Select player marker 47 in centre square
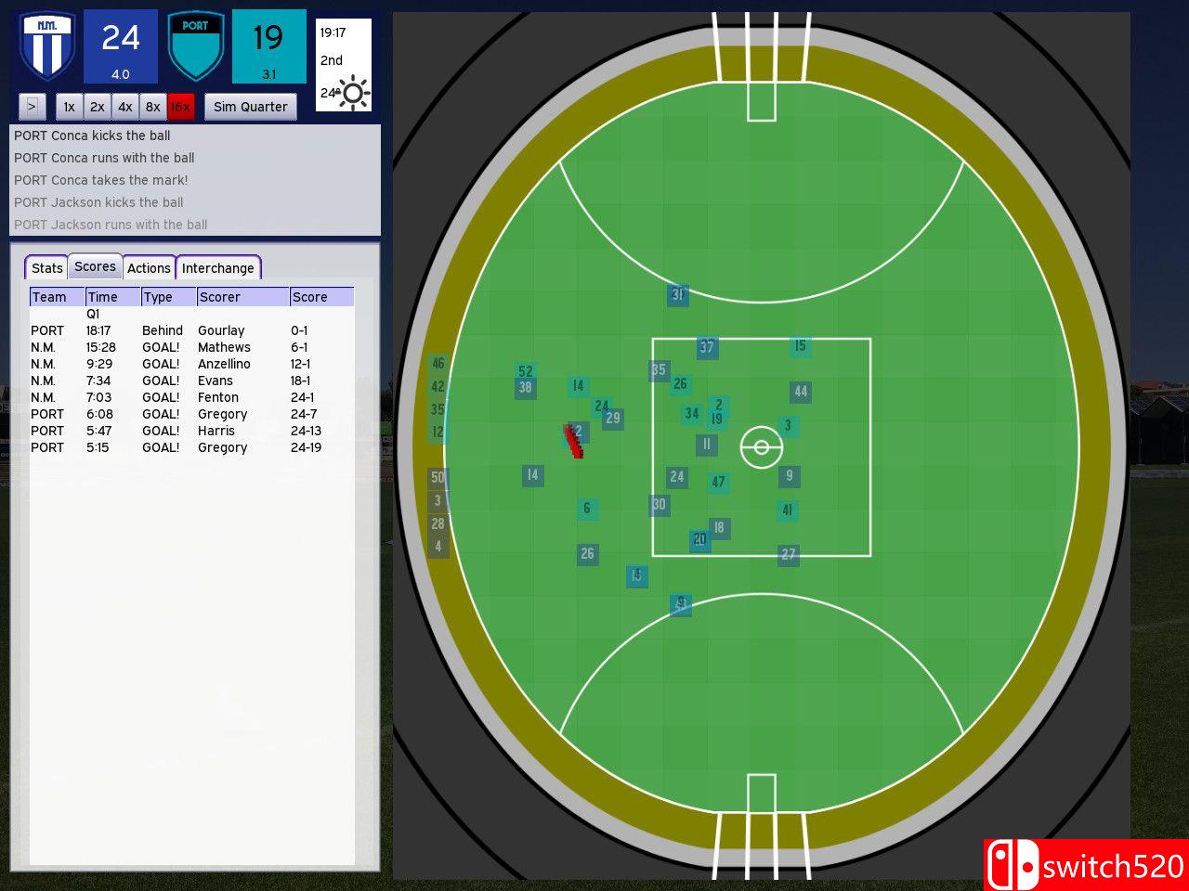The image size is (1189, 891). [718, 482]
